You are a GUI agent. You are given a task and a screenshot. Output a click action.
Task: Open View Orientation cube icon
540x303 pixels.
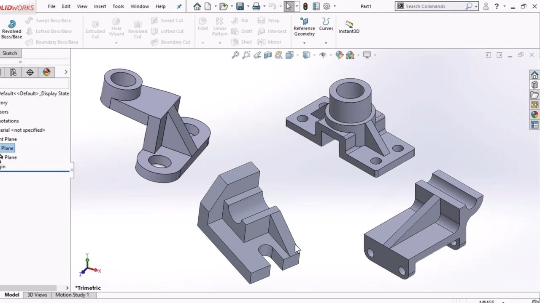point(289,55)
